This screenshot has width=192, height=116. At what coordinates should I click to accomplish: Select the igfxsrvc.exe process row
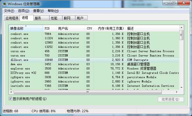point(94,81)
